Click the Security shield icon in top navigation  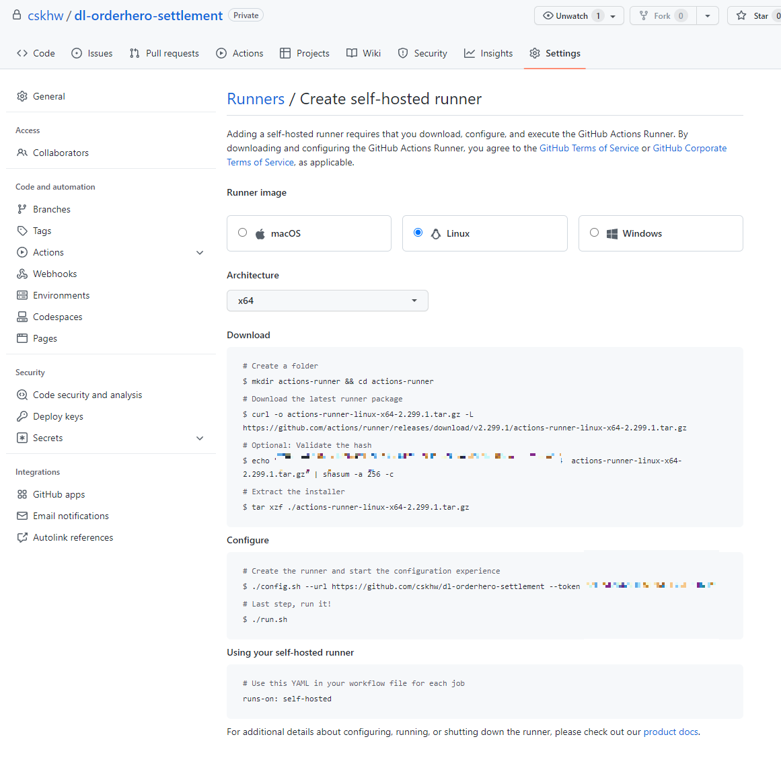[x=403, y=53]
